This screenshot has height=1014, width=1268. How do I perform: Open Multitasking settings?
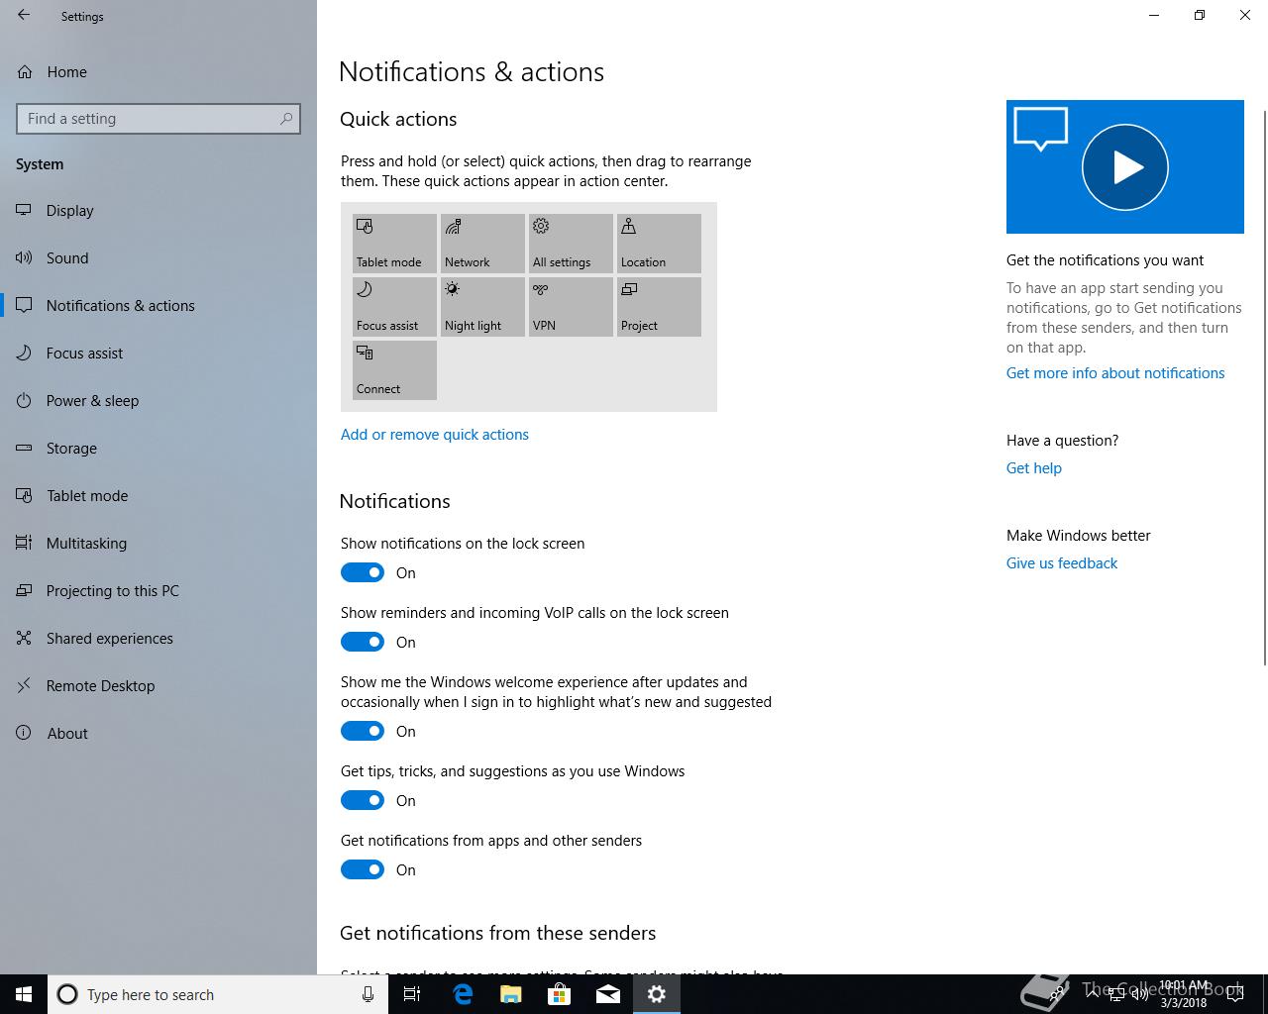[158, 544]
